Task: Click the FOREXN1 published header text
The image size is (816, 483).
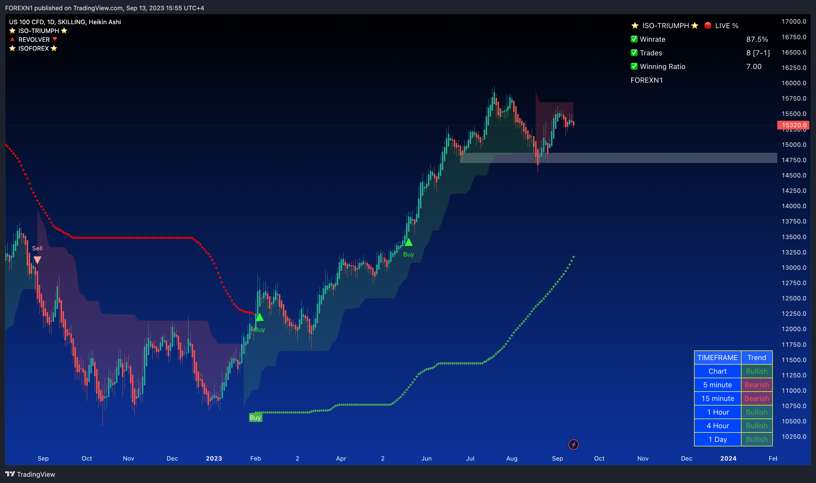Action: [x=105, y=8]
